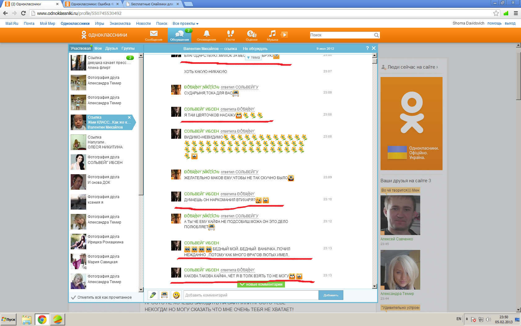Mark all as read via Отметить всё

point(101,297)
